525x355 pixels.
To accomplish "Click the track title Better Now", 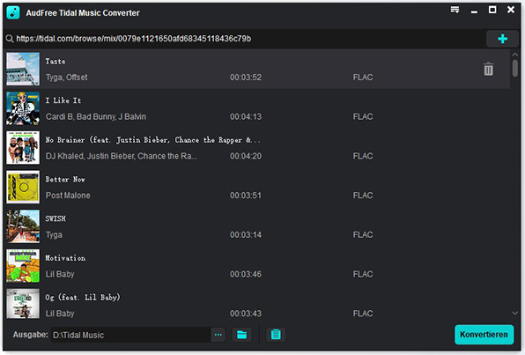I will click(x=65, y=180).
